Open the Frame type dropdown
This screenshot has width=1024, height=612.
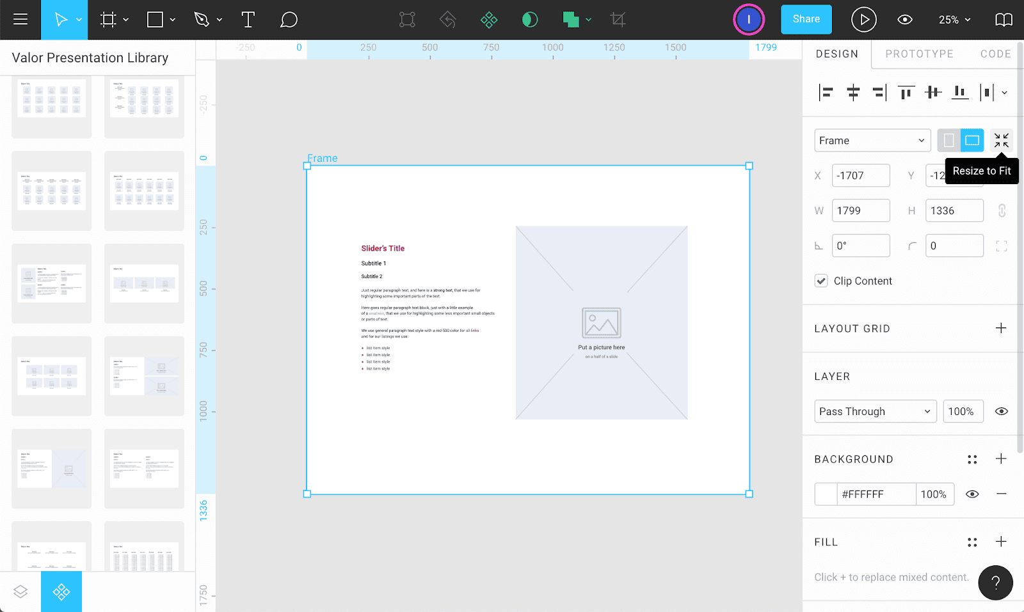[x=872, y=141]
